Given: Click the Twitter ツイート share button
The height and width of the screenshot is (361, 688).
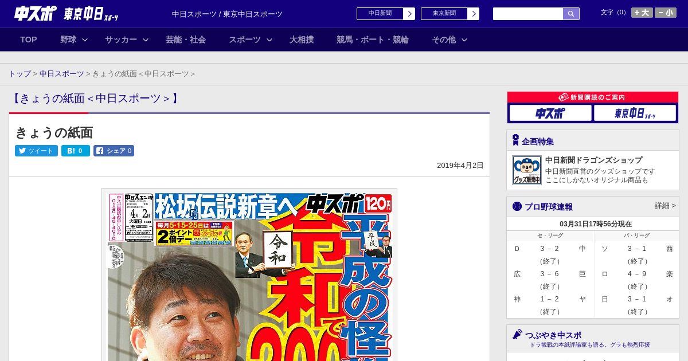Looking at the screenshot, I should coord(36,151).
